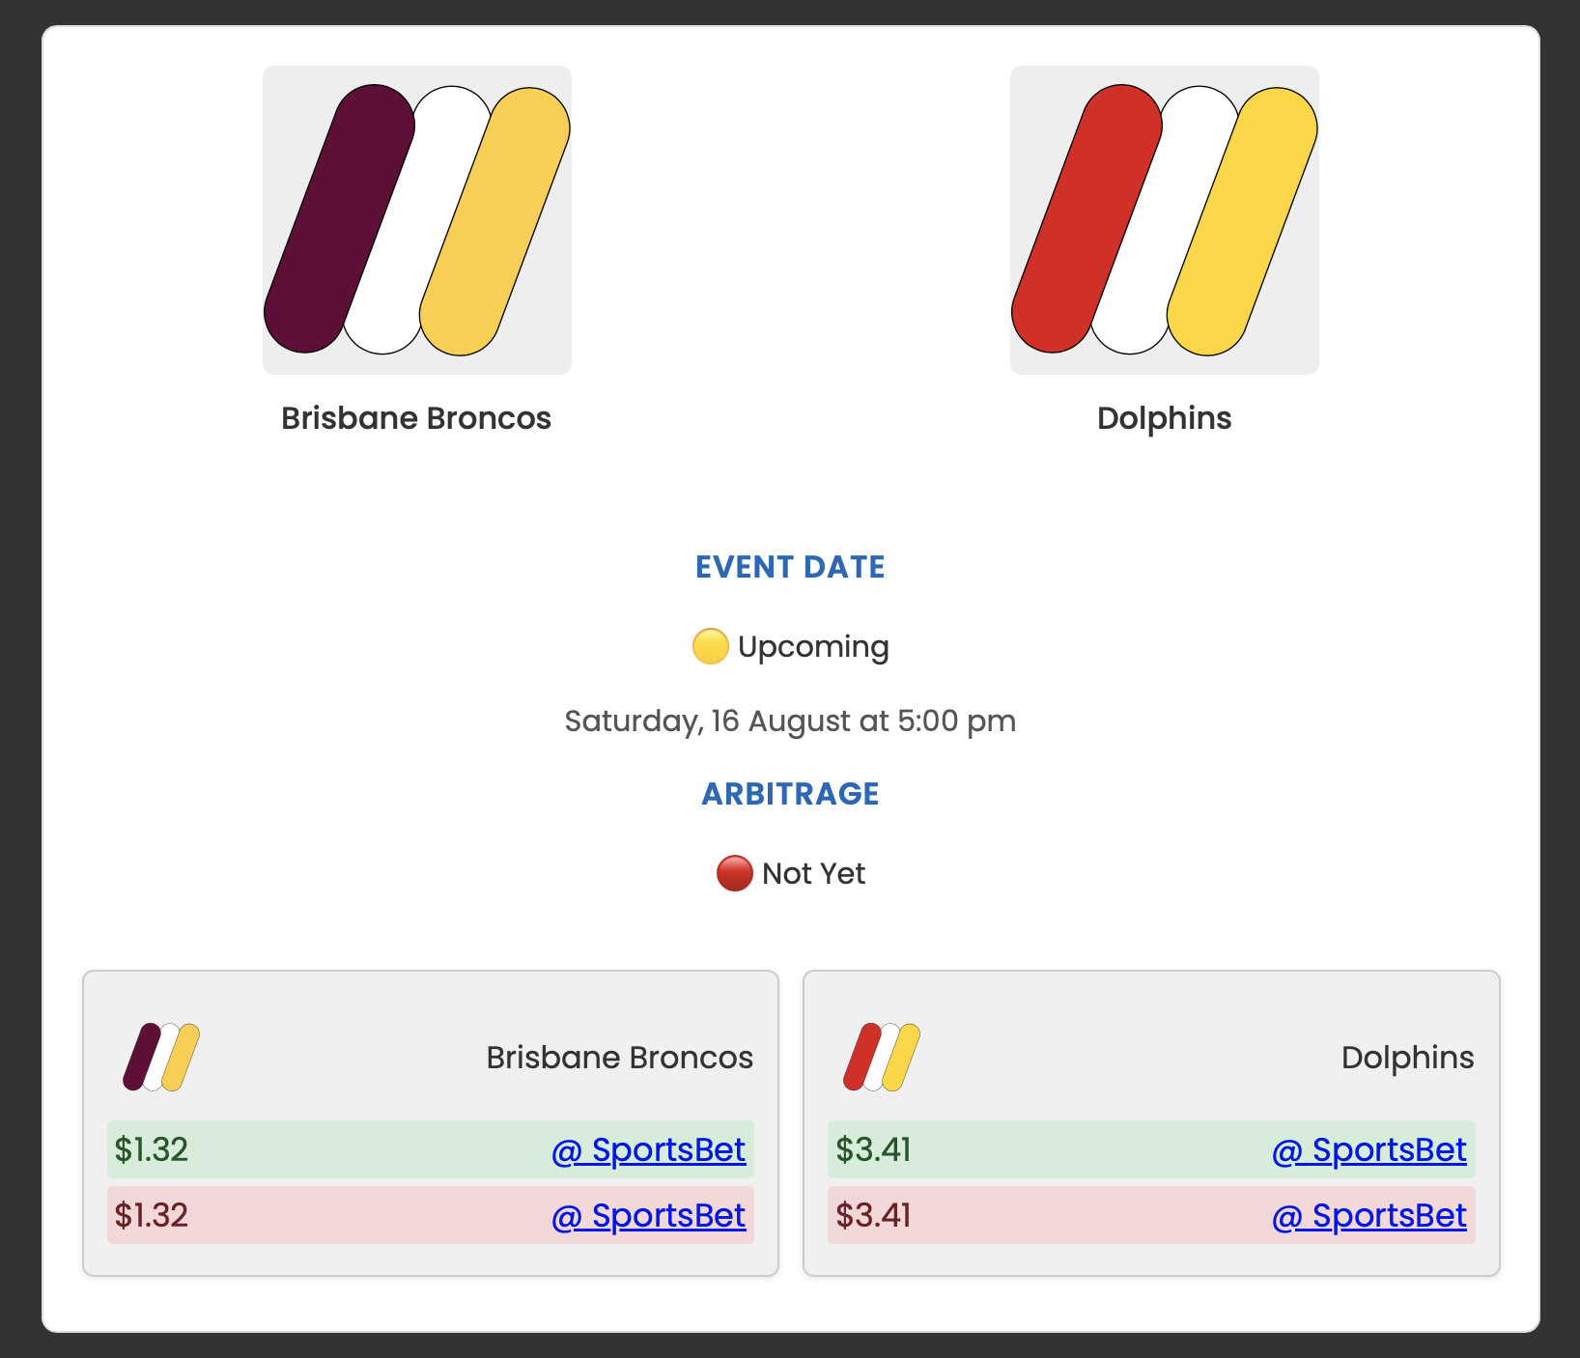Screen dimensions: 1580x1358
Task: Click the Saturday 16 August event date text
Action: click(790, 721)
